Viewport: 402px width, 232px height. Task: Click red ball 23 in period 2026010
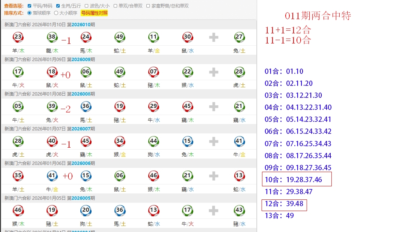click(x=18, y=37)
